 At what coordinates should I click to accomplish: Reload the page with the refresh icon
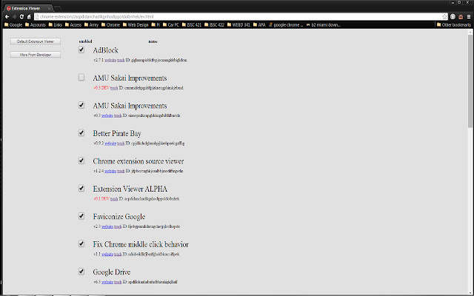point(21,16)
